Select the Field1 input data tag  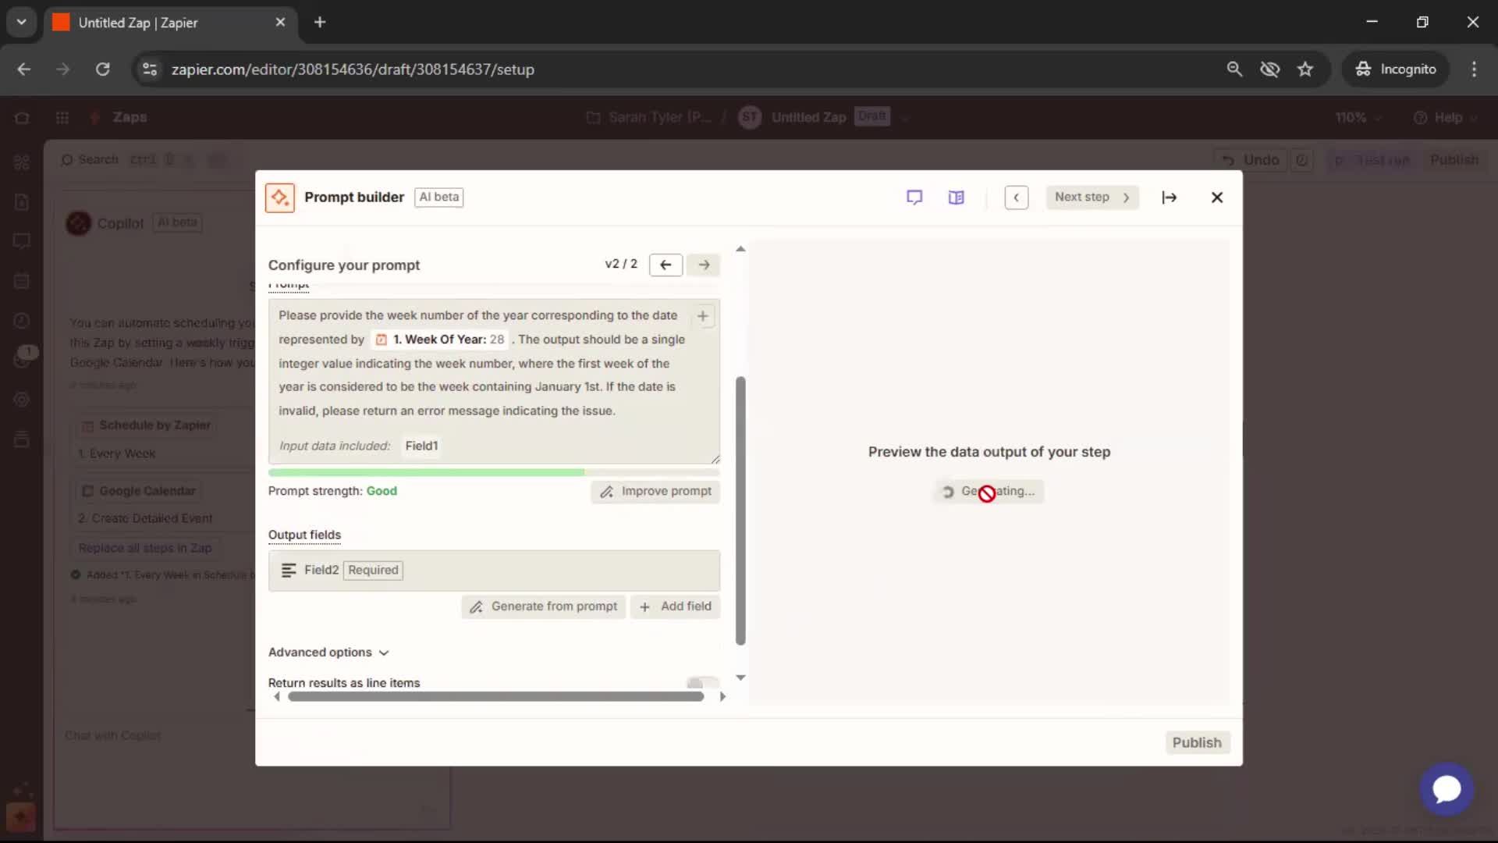click(421, 446)
